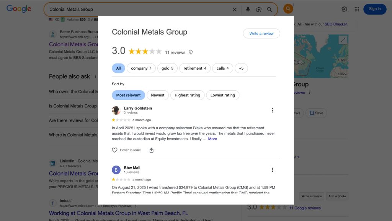The width and height of the screenshot is (392, 221).
Task: Start voice search with microphone icon
Action: click(x=248, y=10)
